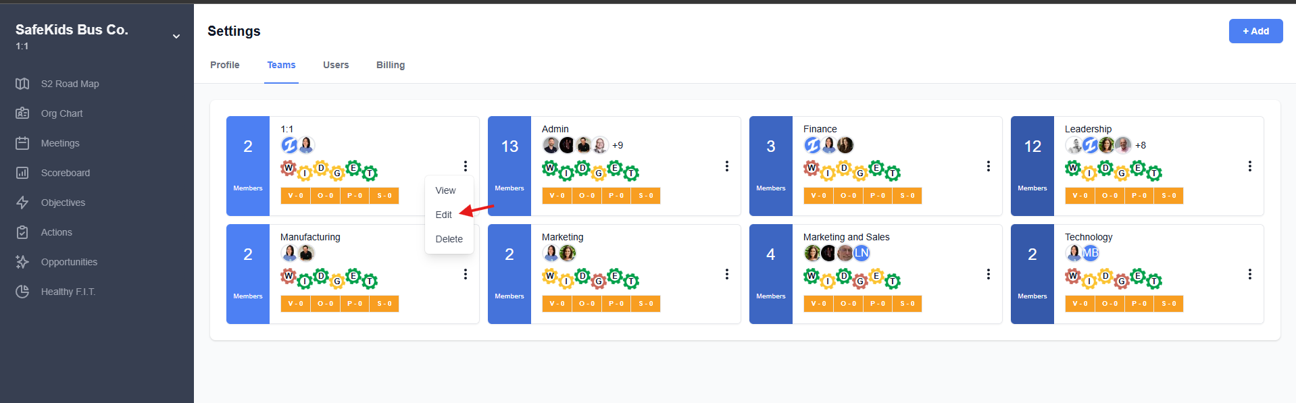Choose Edit from the context menu
The image size is (1296, 403).
coord(444,215)
